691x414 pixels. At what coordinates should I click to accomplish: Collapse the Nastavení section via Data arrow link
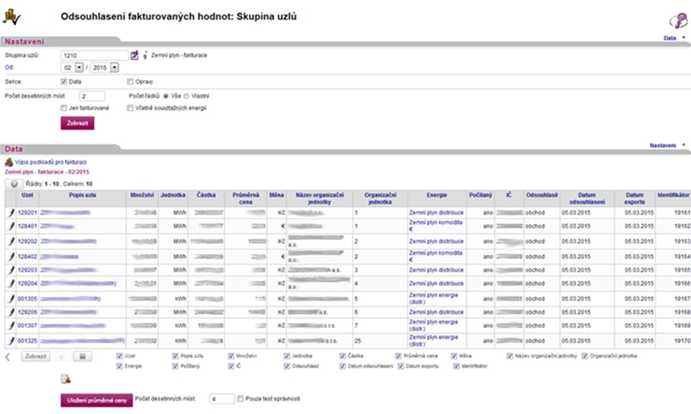click(x=674, y=38)
